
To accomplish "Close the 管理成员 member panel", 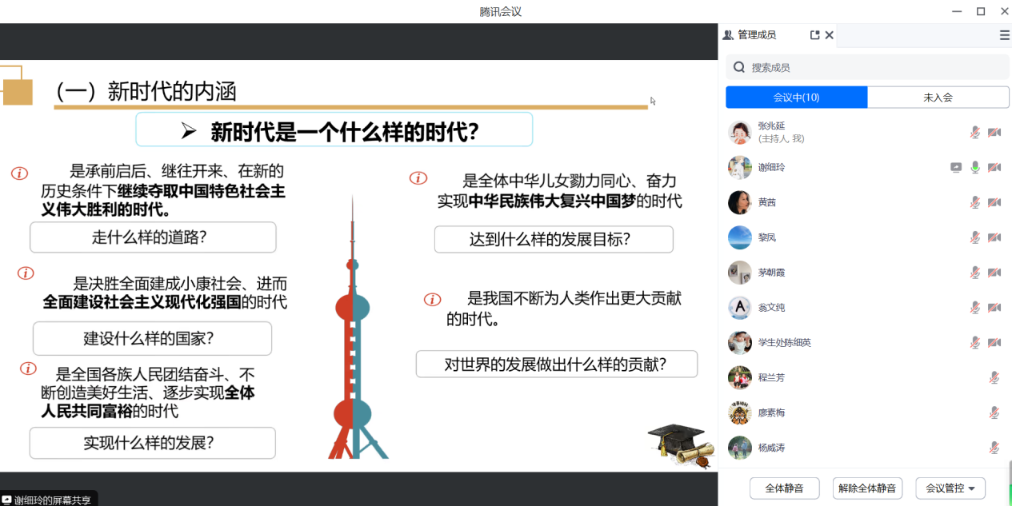I will pyautogui.click(x=830, y=35).
